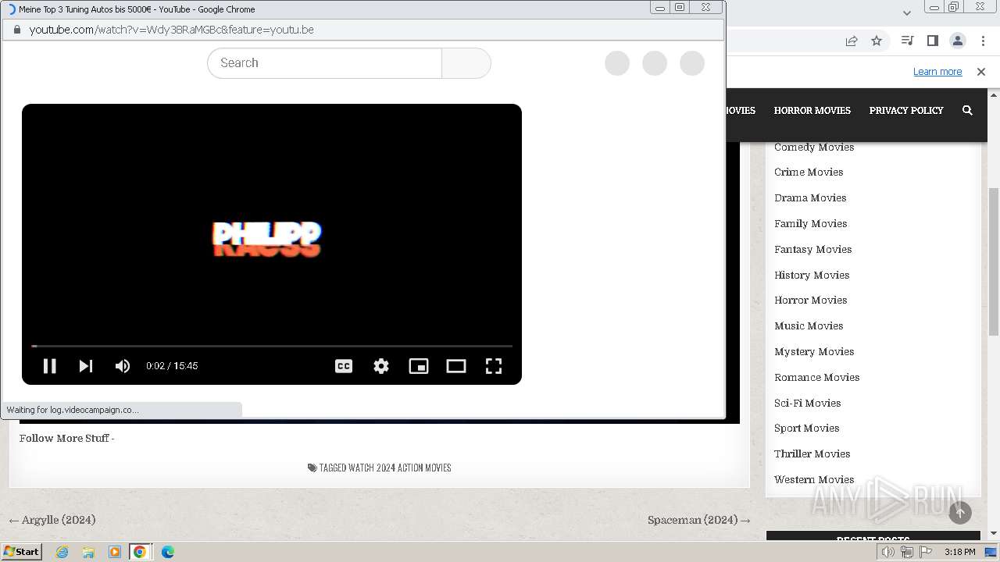The image size is (1000, 562).
Task: Minimize the YouTube popup window
Action: click(x=660, y=8)
